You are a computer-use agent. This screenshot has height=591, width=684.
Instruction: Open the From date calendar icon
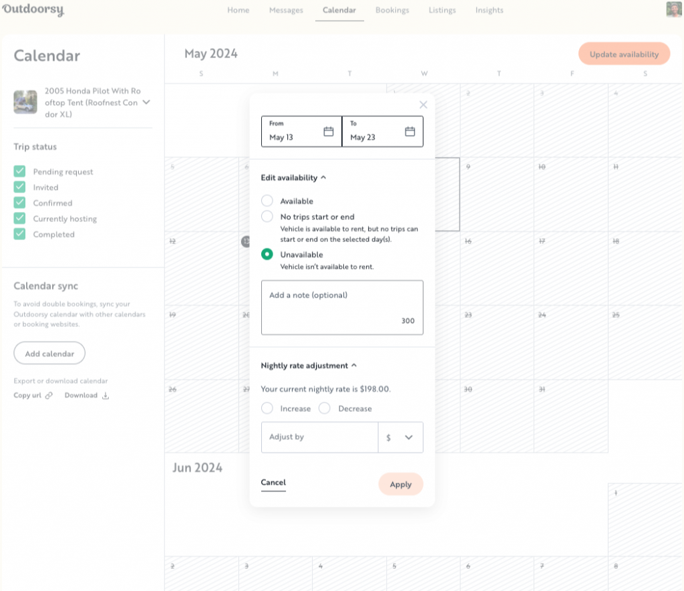(329, 132)
